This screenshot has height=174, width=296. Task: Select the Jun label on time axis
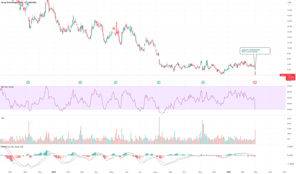tap(126, 172)
